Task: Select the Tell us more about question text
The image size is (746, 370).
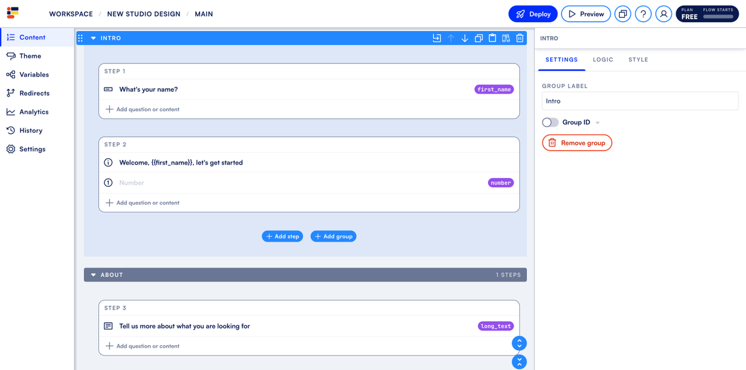Action: tap(185, 326)
